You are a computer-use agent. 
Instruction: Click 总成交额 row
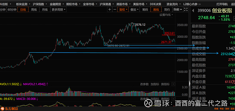click(213, 54)
